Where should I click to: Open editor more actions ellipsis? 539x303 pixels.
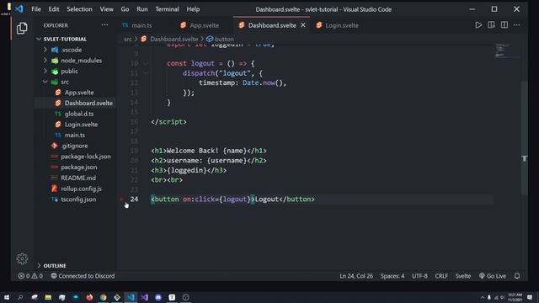[516, 25]
